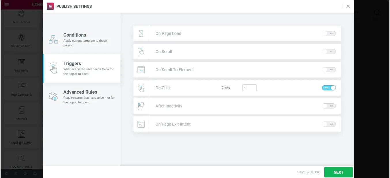Viewport: 390px width, 178px height.
Task: Click Save & Close link
Action: pos(309,172)
